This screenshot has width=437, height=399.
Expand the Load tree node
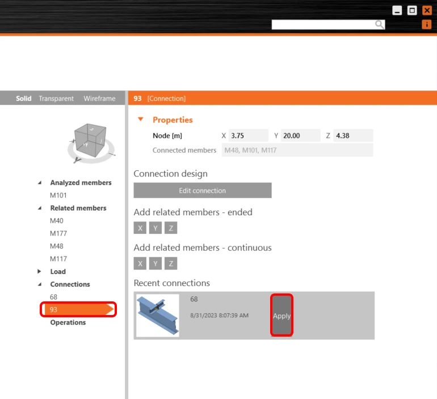pos(39,271)
